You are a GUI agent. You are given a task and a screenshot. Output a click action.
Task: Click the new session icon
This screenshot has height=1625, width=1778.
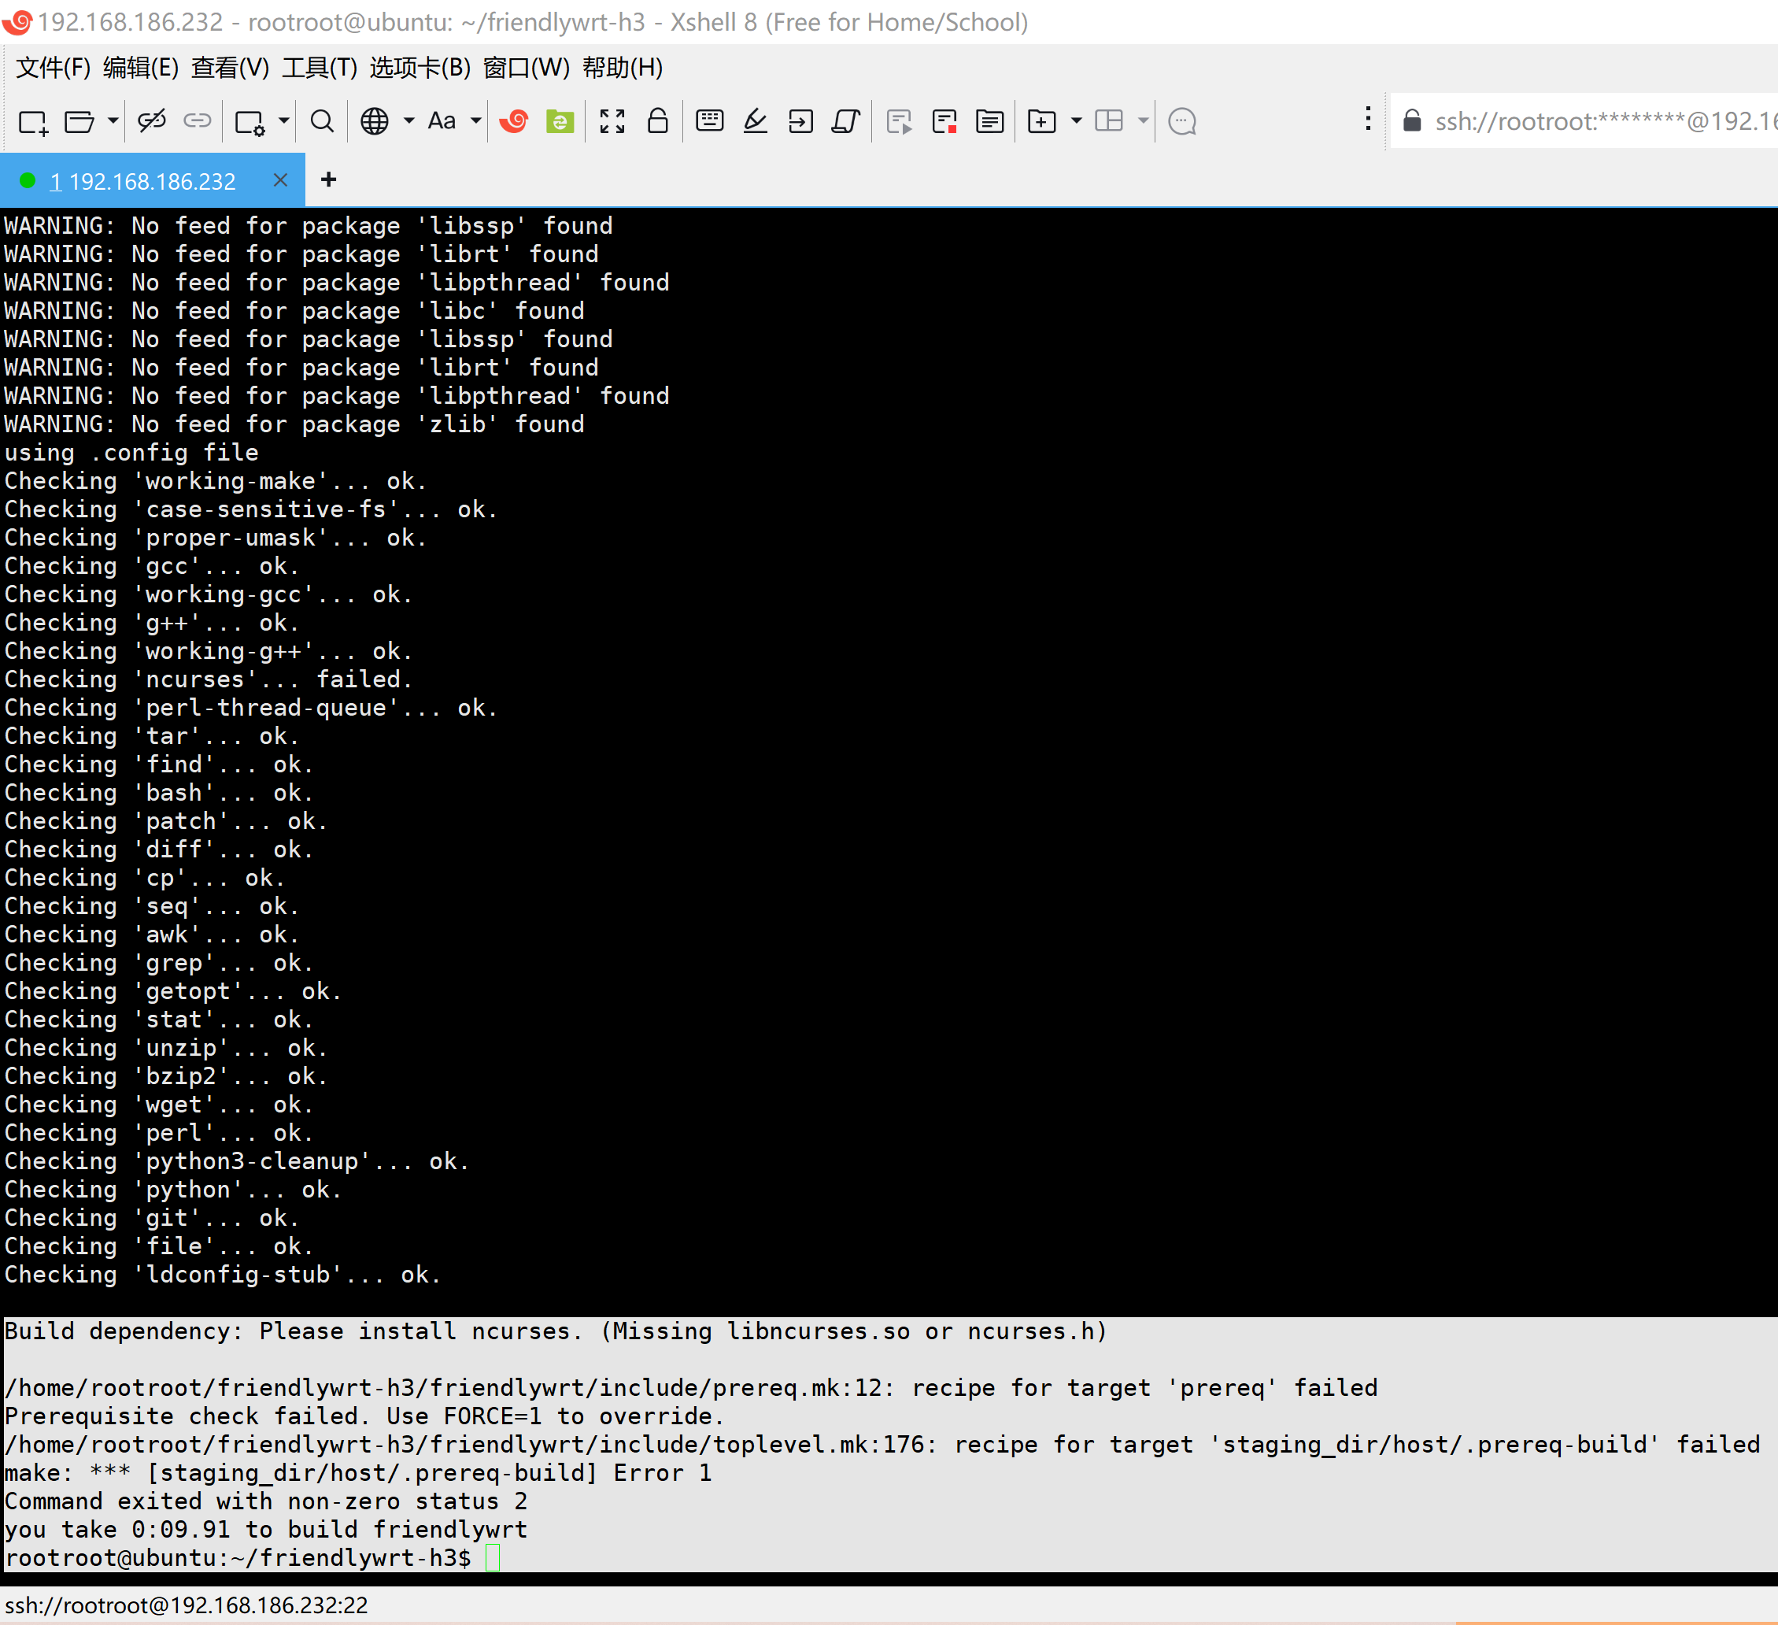click(32, 121)
